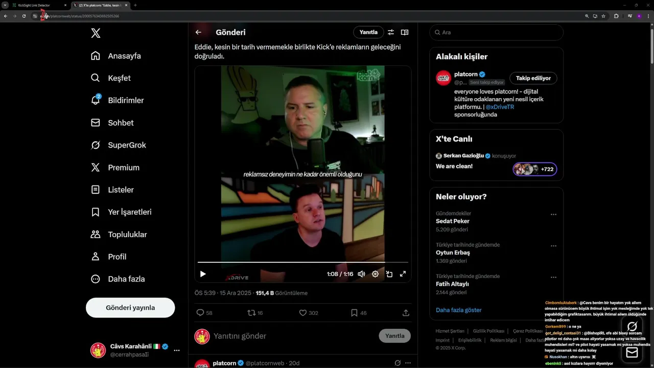Toggle picture-in-picture for the video
The image size is (654, 368).
click(x=389, y=274)
